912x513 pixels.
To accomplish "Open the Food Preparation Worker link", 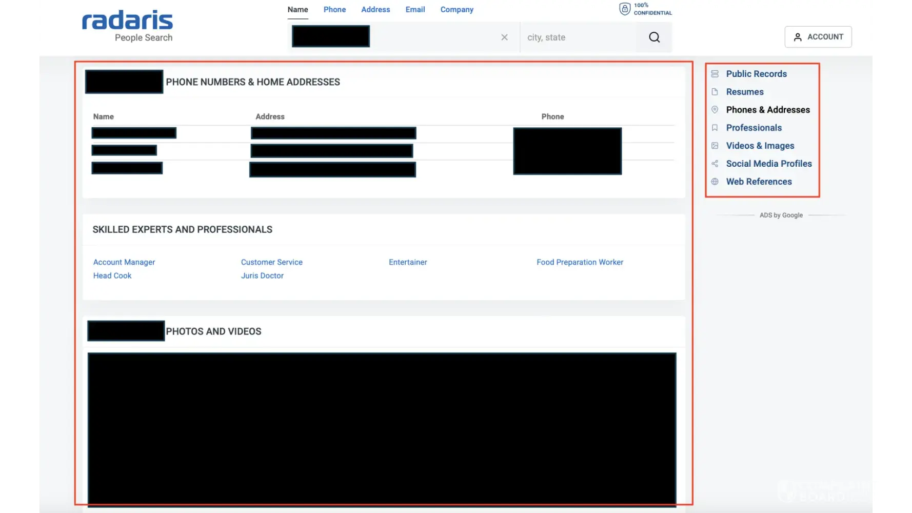I will [580, 262].
